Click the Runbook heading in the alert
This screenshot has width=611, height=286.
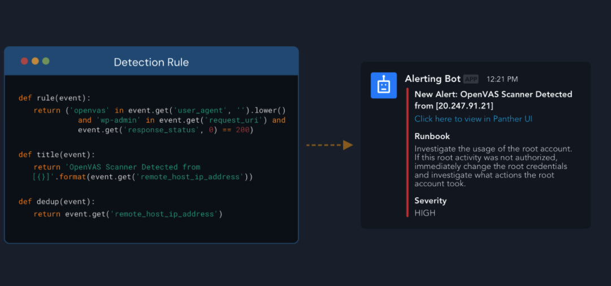(432, 136)
